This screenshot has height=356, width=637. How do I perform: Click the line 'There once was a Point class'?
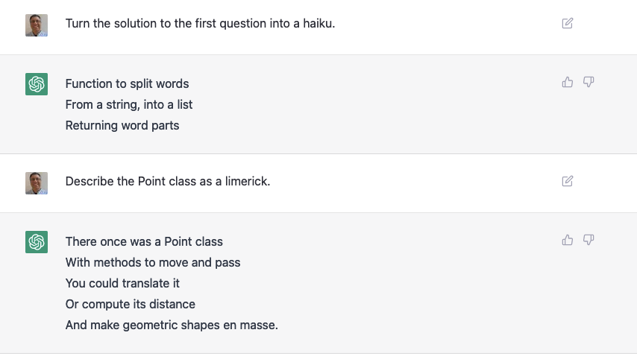[144, 241]
